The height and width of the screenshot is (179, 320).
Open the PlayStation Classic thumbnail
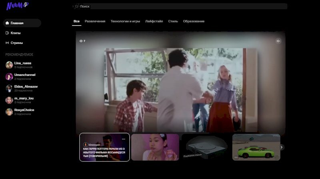click(x=206, y=147)
